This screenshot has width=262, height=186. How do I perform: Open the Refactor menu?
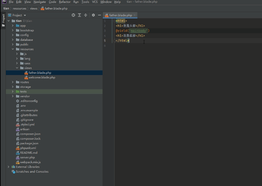point(65,2)
